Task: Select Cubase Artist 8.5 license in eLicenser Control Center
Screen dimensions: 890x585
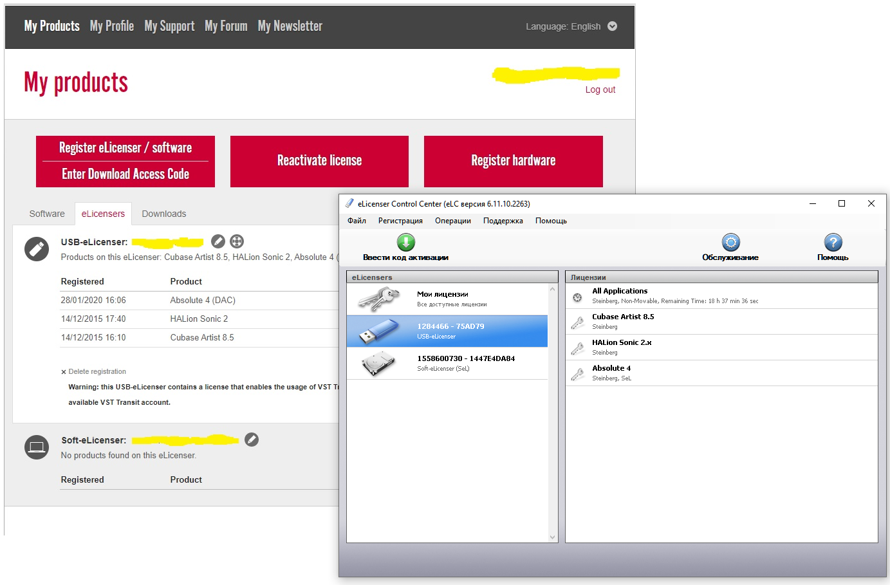Action: [721, 322]
